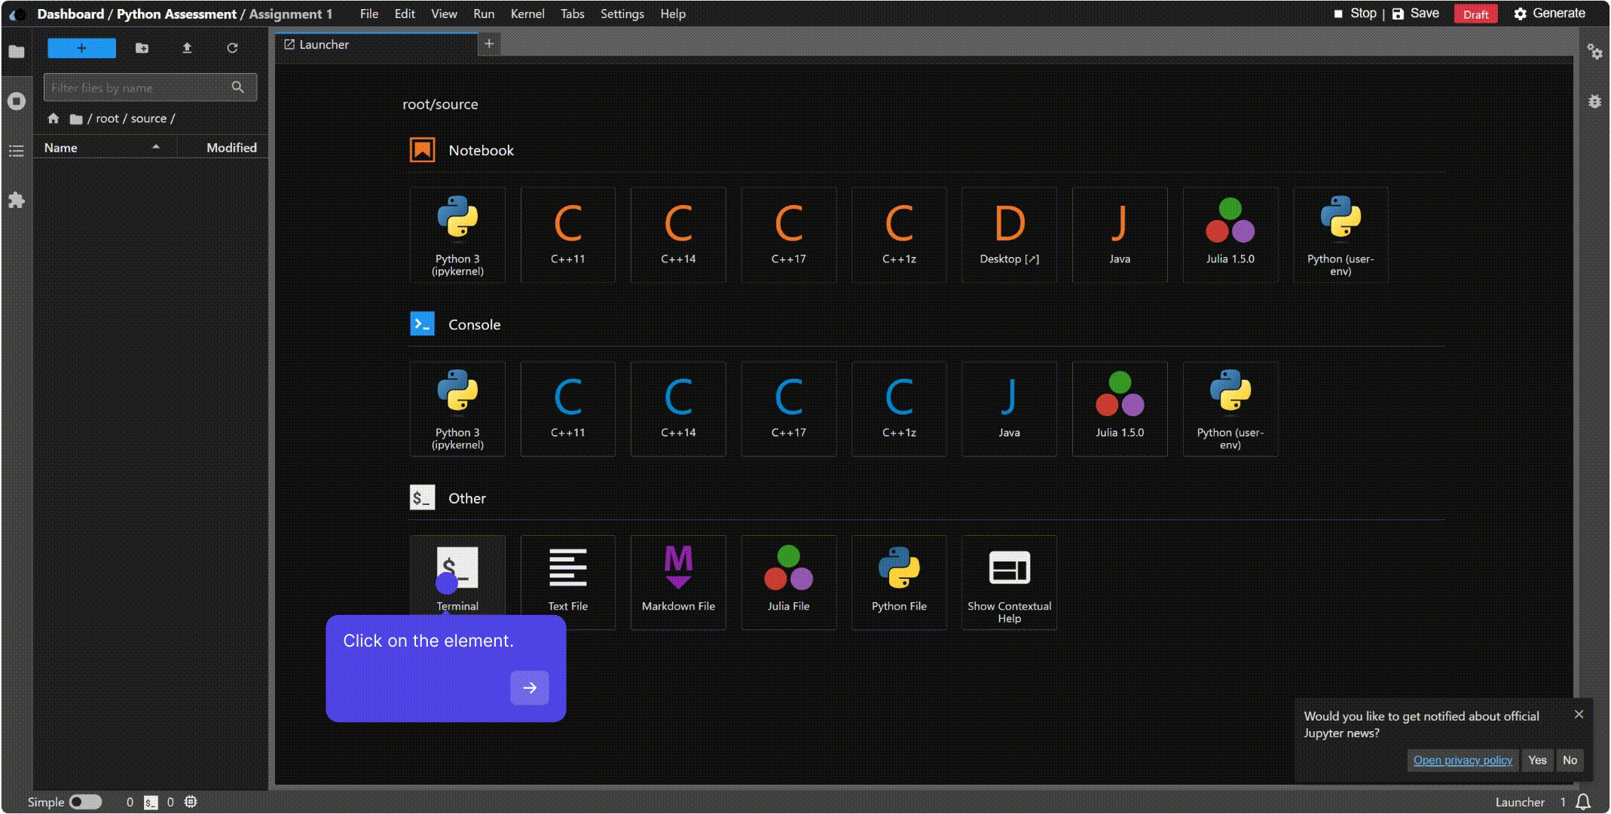Create a C++14 notebook
Screen dimensions: 1611x814
click(x=678, y=235)
